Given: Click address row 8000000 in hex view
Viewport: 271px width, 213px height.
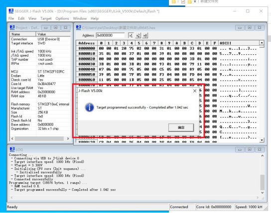Looking at the screenshot, I should pos(87,48).
